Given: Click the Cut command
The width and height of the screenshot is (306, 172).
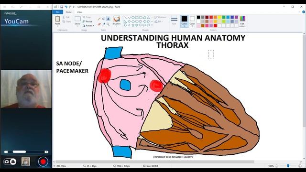Looking at the screenshot, I should click(x=66, y=17).
